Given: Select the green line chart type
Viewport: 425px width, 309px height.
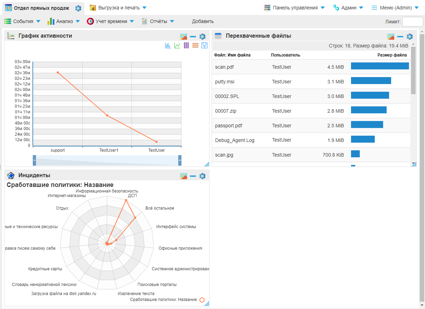Looking at the screenshot, I should (x=177, y=45).
